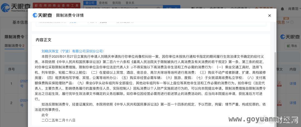Switch to the 查公司 search tab
Viewport: 301px width, 127px height.
point(90,3)
